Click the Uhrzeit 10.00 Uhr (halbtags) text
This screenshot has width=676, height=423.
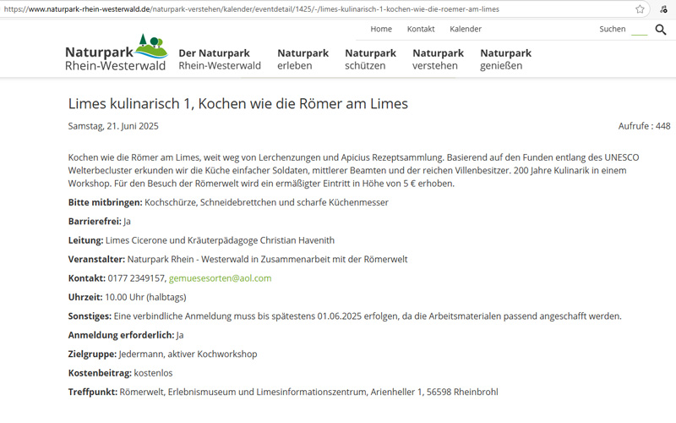(x=128, y=298)
